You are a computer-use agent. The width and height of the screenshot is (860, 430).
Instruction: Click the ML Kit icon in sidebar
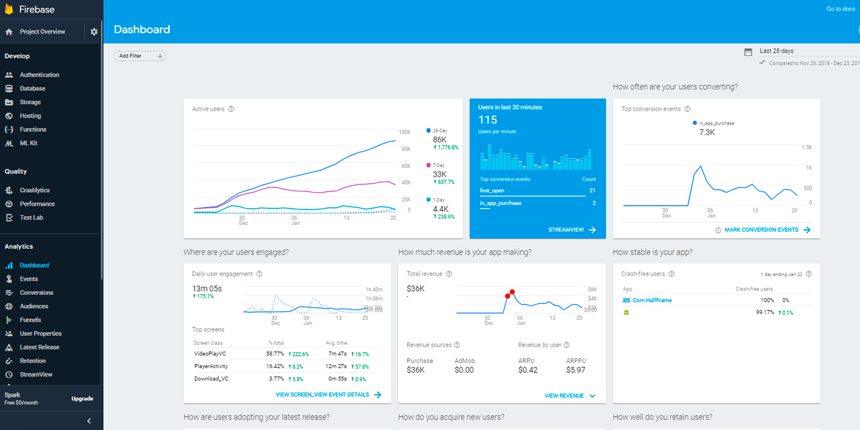coord(9,143)
